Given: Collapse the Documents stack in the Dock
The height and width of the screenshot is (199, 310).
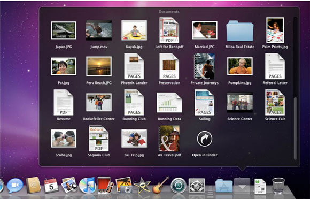Looking at the screenshot, I should pyautogui.click(x=242, y=186).
